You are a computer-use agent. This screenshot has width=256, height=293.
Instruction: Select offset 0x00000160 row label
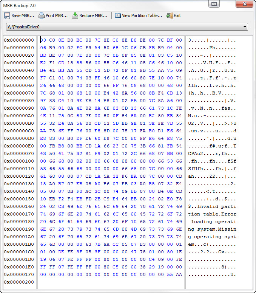click(x=19, y=206)
